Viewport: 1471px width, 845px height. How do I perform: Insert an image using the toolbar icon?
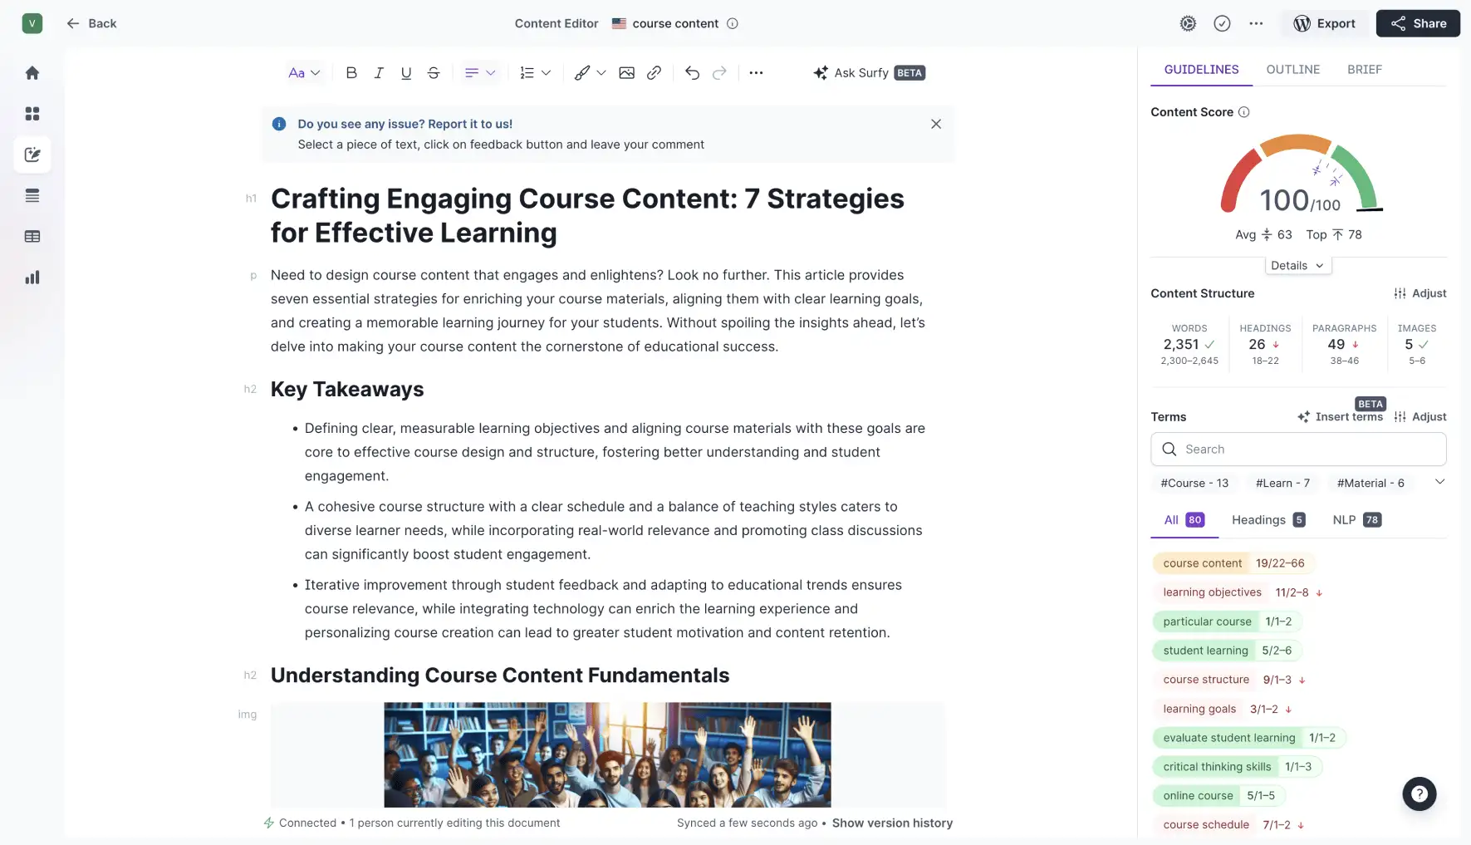pos(627,73)
